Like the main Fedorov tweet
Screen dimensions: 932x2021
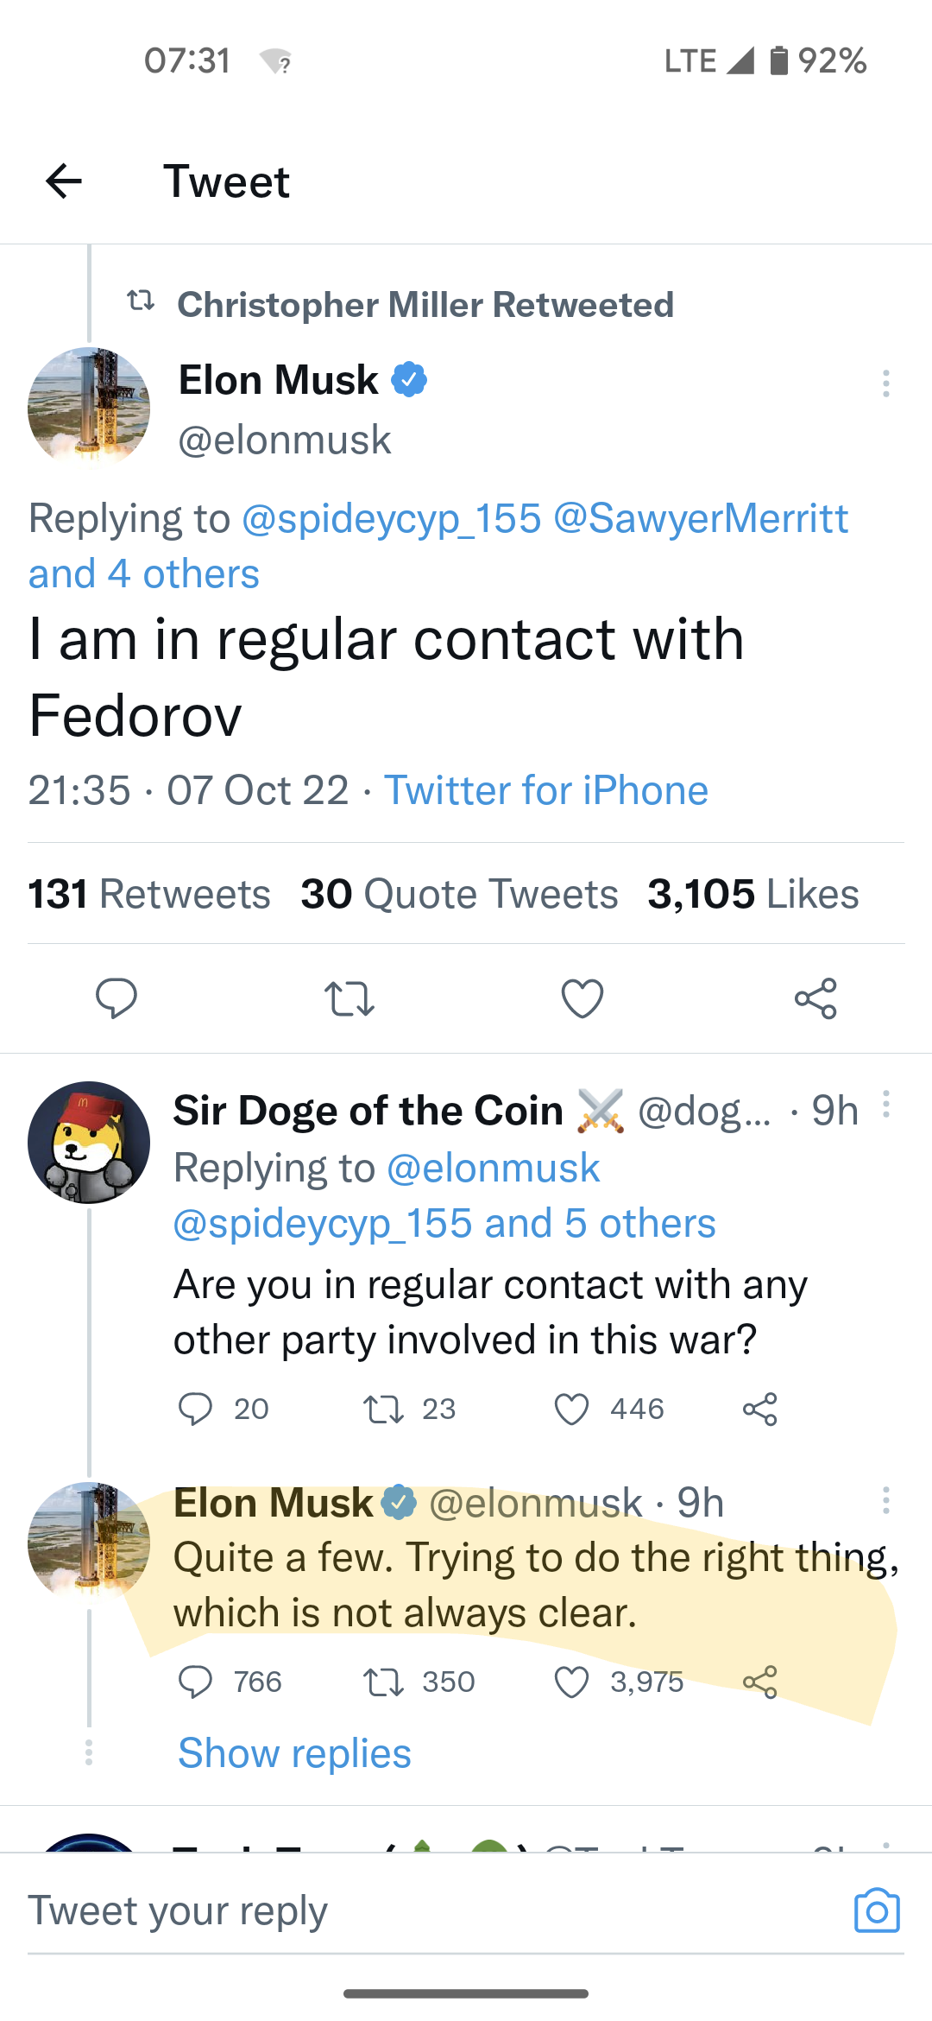(582, 998)
